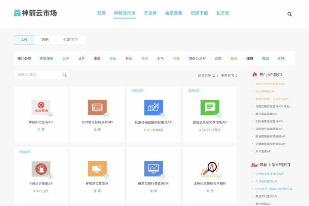309x206 pixels.
Task: Open the 私有云 navigation item
Action: click(x=223, y=13)
